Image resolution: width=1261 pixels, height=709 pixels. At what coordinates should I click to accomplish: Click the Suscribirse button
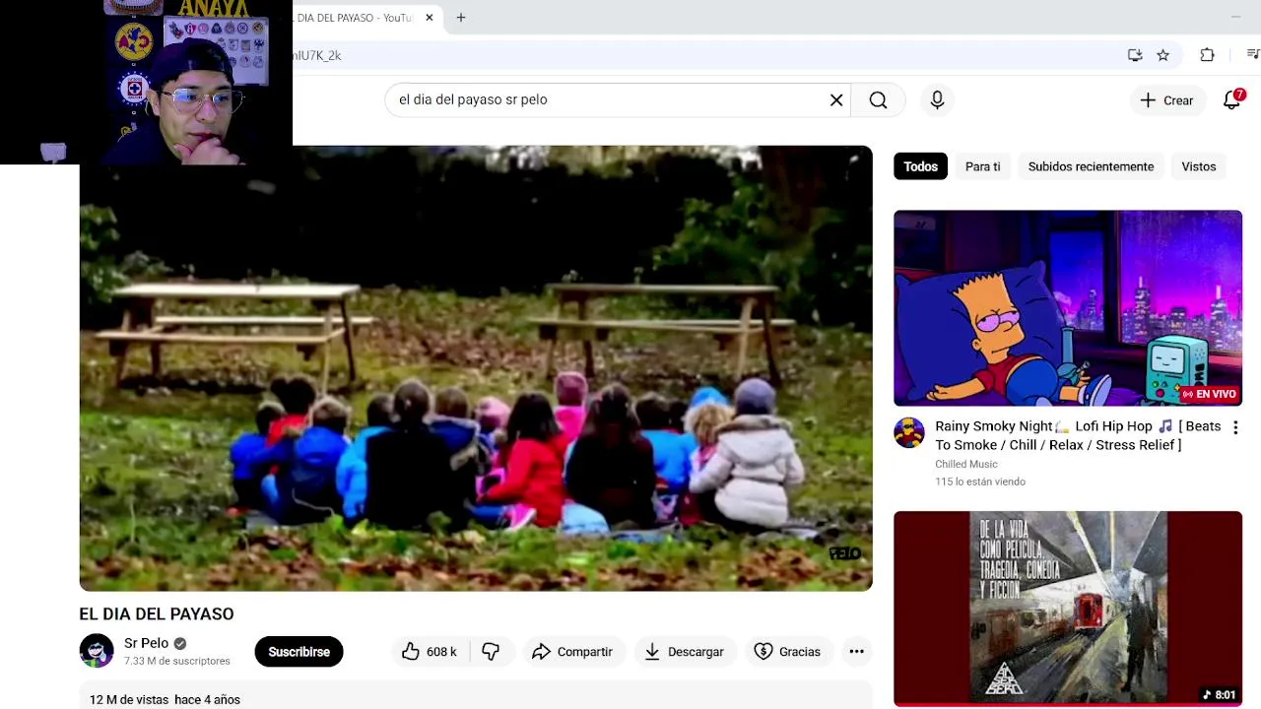[299, 652]
